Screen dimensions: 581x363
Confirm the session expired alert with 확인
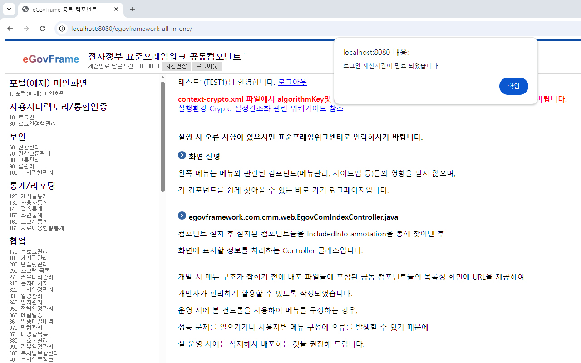click(x=513, y=86)
